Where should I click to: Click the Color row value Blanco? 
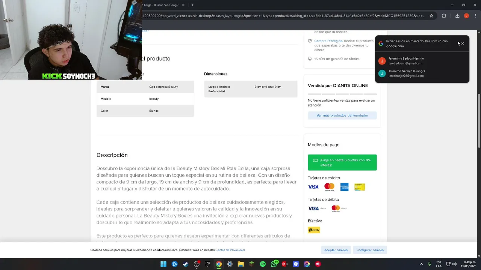point(154,111)
